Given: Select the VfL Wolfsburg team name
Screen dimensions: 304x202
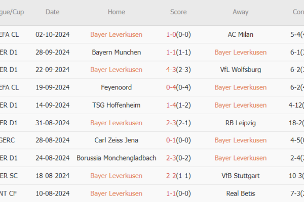Looking at the screenshot, I should (241, 70).
